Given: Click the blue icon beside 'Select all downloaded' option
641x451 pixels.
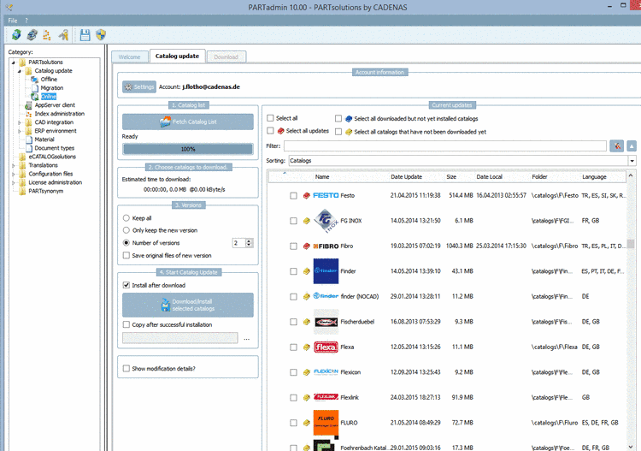Looking at the screenshot, I should (x=349, y=119).
